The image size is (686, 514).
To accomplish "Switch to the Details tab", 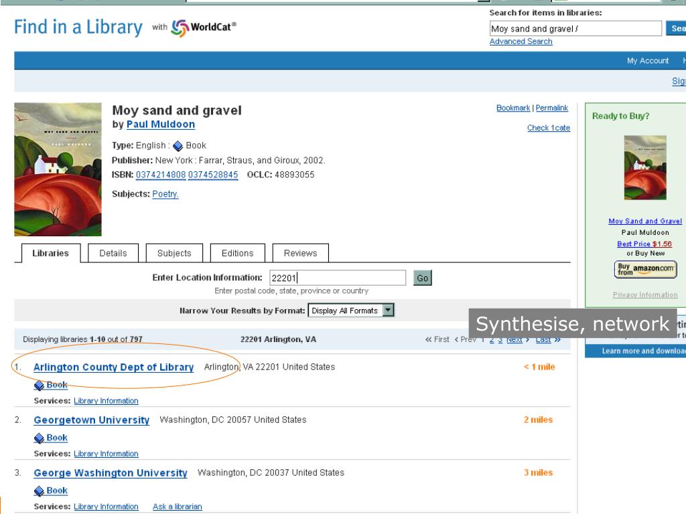I will pos(113,253).
